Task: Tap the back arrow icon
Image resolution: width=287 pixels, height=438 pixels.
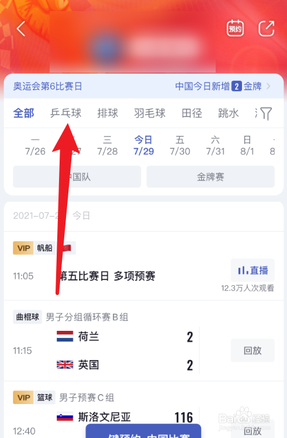Action: [x=21, y=29]
